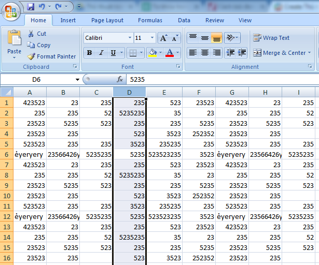Click the Merge & Center button
Image resolution: width=319 pixels, height=265 pixels.
(x=280, y=53)
